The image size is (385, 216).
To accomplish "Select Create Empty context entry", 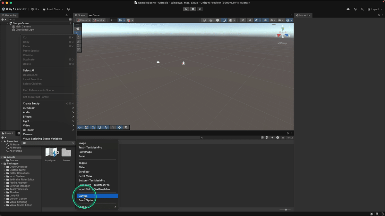I will [x=48, y=103].
